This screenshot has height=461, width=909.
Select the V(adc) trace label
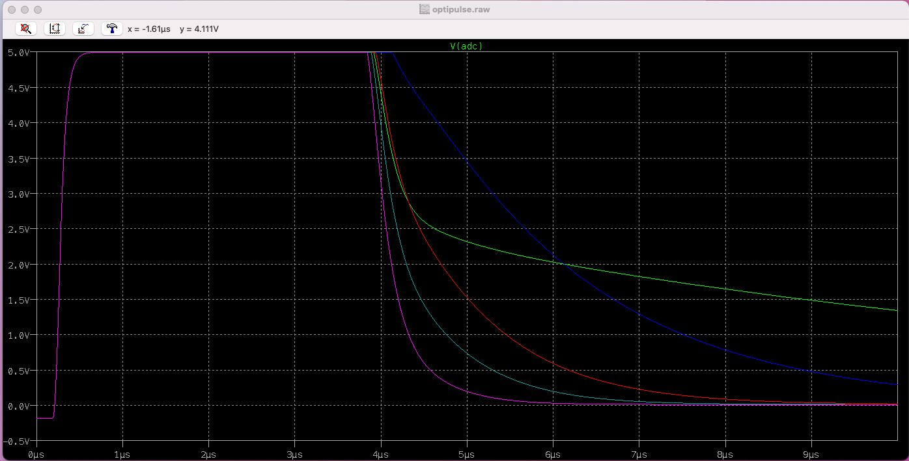[x=466, y=46]
